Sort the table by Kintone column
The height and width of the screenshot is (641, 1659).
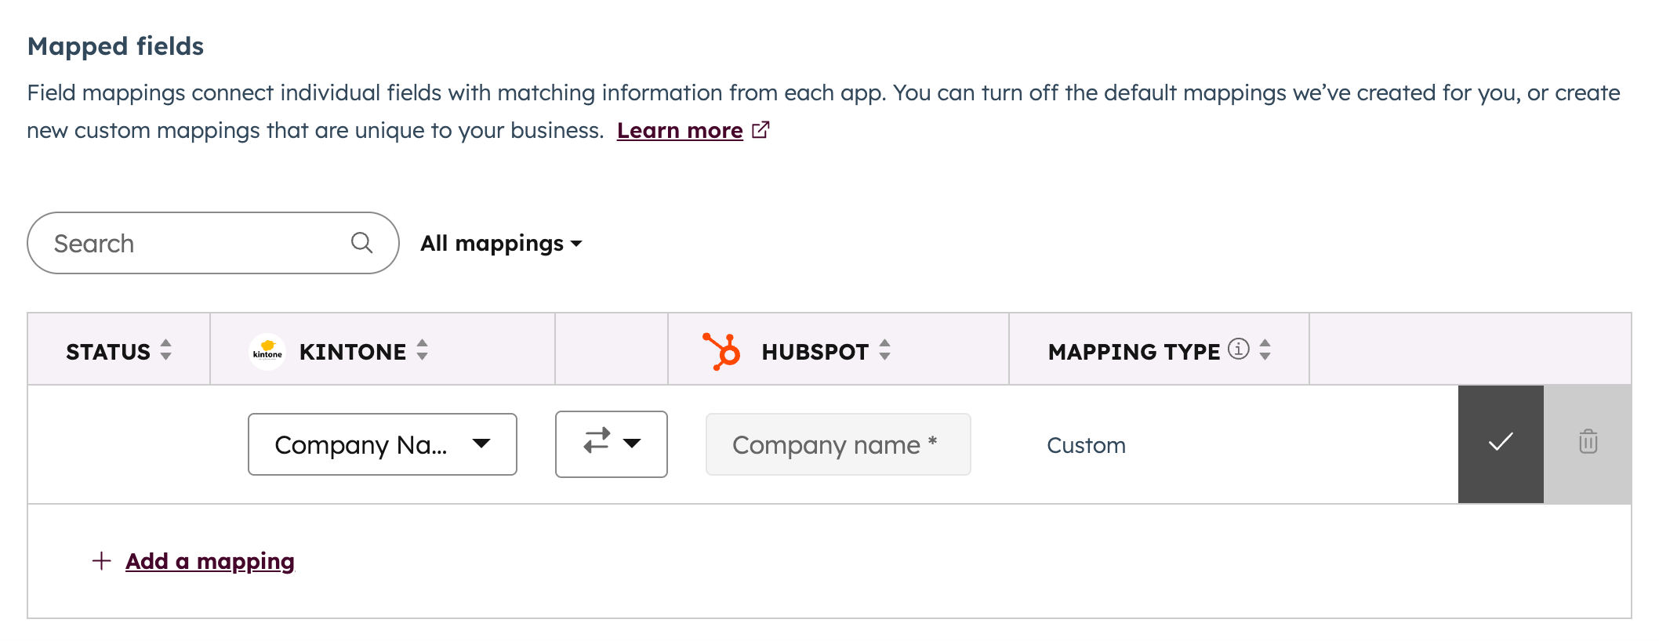point(422,349)
